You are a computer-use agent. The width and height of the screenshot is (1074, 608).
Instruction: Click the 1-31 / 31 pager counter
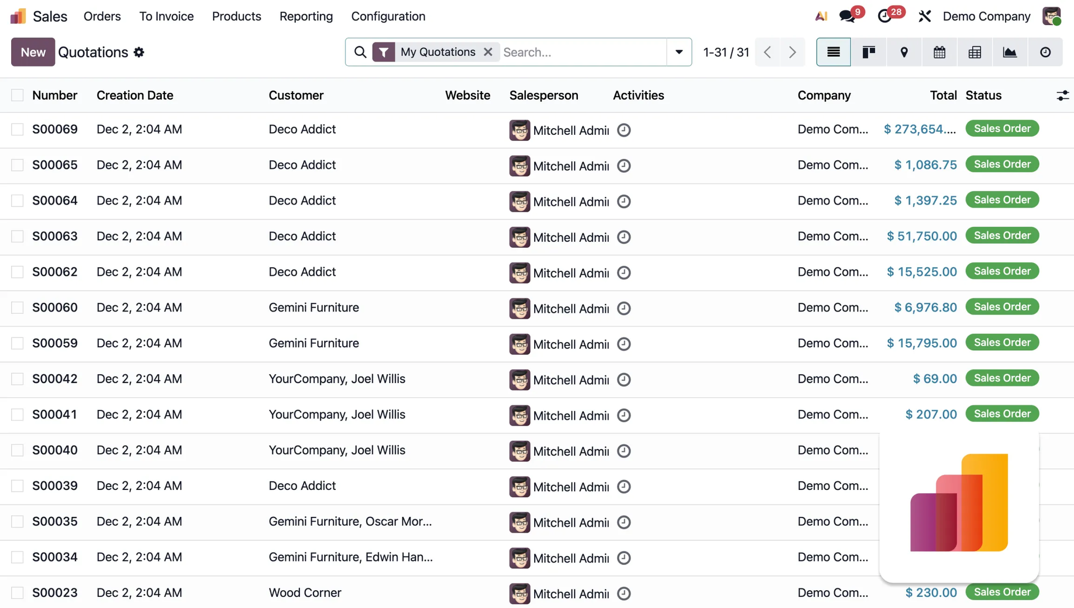point(726,52)
